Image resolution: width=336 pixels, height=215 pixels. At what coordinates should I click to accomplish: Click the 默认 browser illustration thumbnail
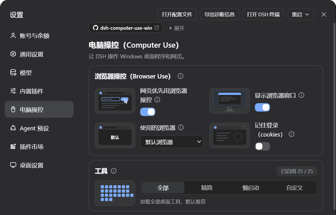115,135
